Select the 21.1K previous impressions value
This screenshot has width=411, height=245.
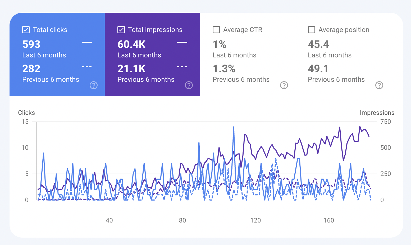(x=132, y=69)
